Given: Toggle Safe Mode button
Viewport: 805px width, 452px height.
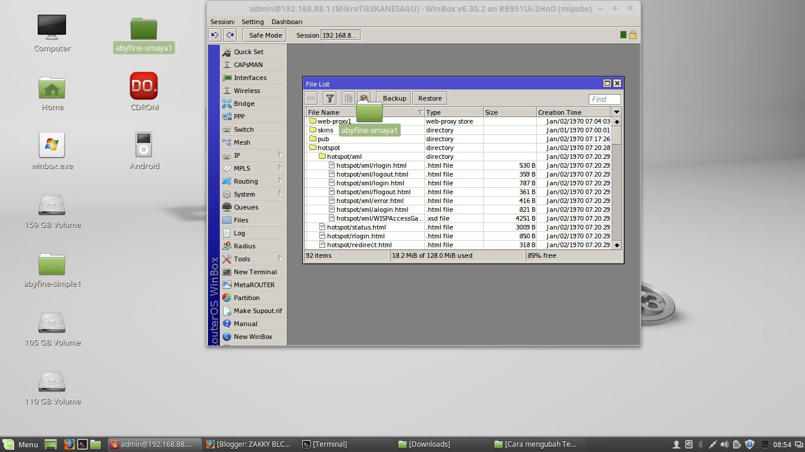Looking at the screenshot, I should click(x=265, y=35).
